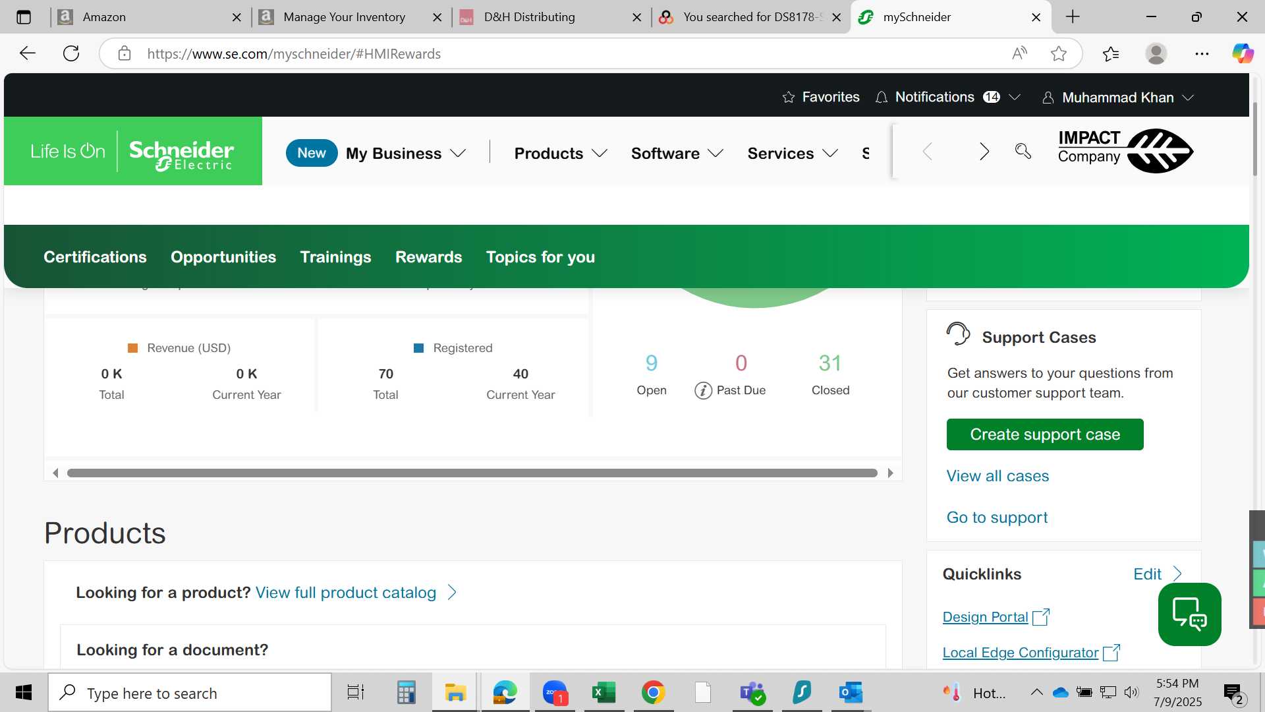Click the next arrow in navigation
The image size is (1265, 712).
(984, 152)
